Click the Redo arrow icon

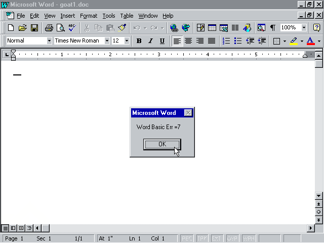click(x=154, y=28)
